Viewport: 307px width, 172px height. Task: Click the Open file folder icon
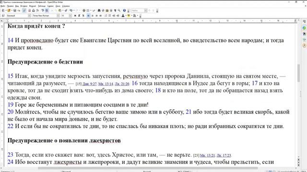pos(9,11)
